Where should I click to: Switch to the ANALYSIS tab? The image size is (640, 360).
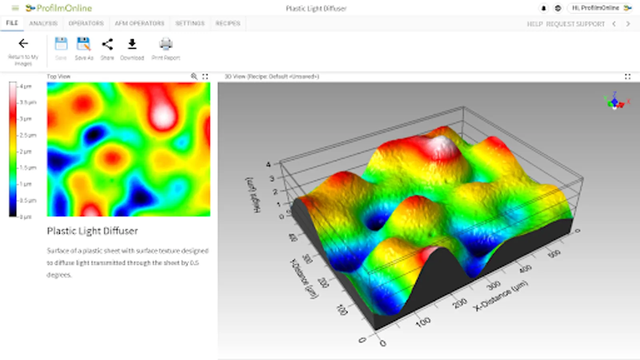point(43,24)
